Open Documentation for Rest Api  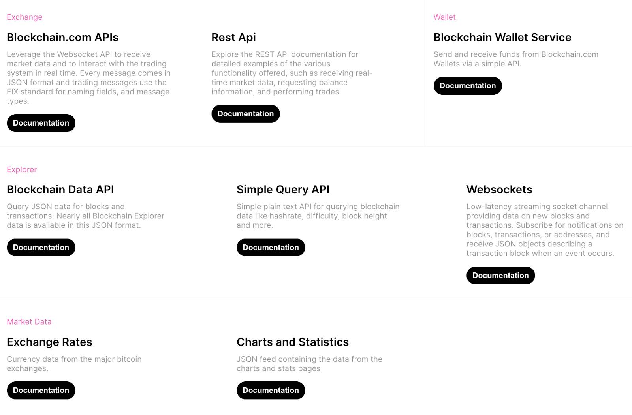[246, 114]
